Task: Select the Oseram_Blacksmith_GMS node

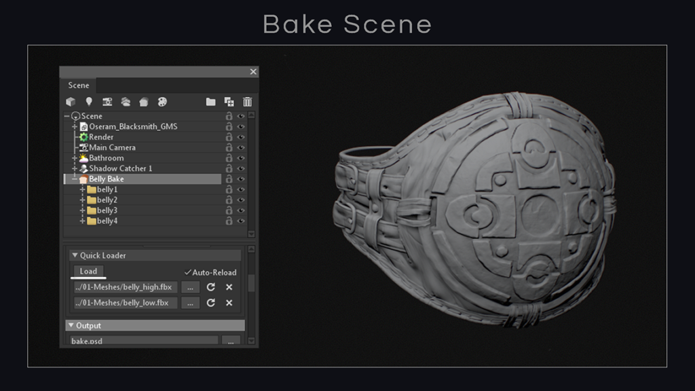Action: tap(132, 127)
